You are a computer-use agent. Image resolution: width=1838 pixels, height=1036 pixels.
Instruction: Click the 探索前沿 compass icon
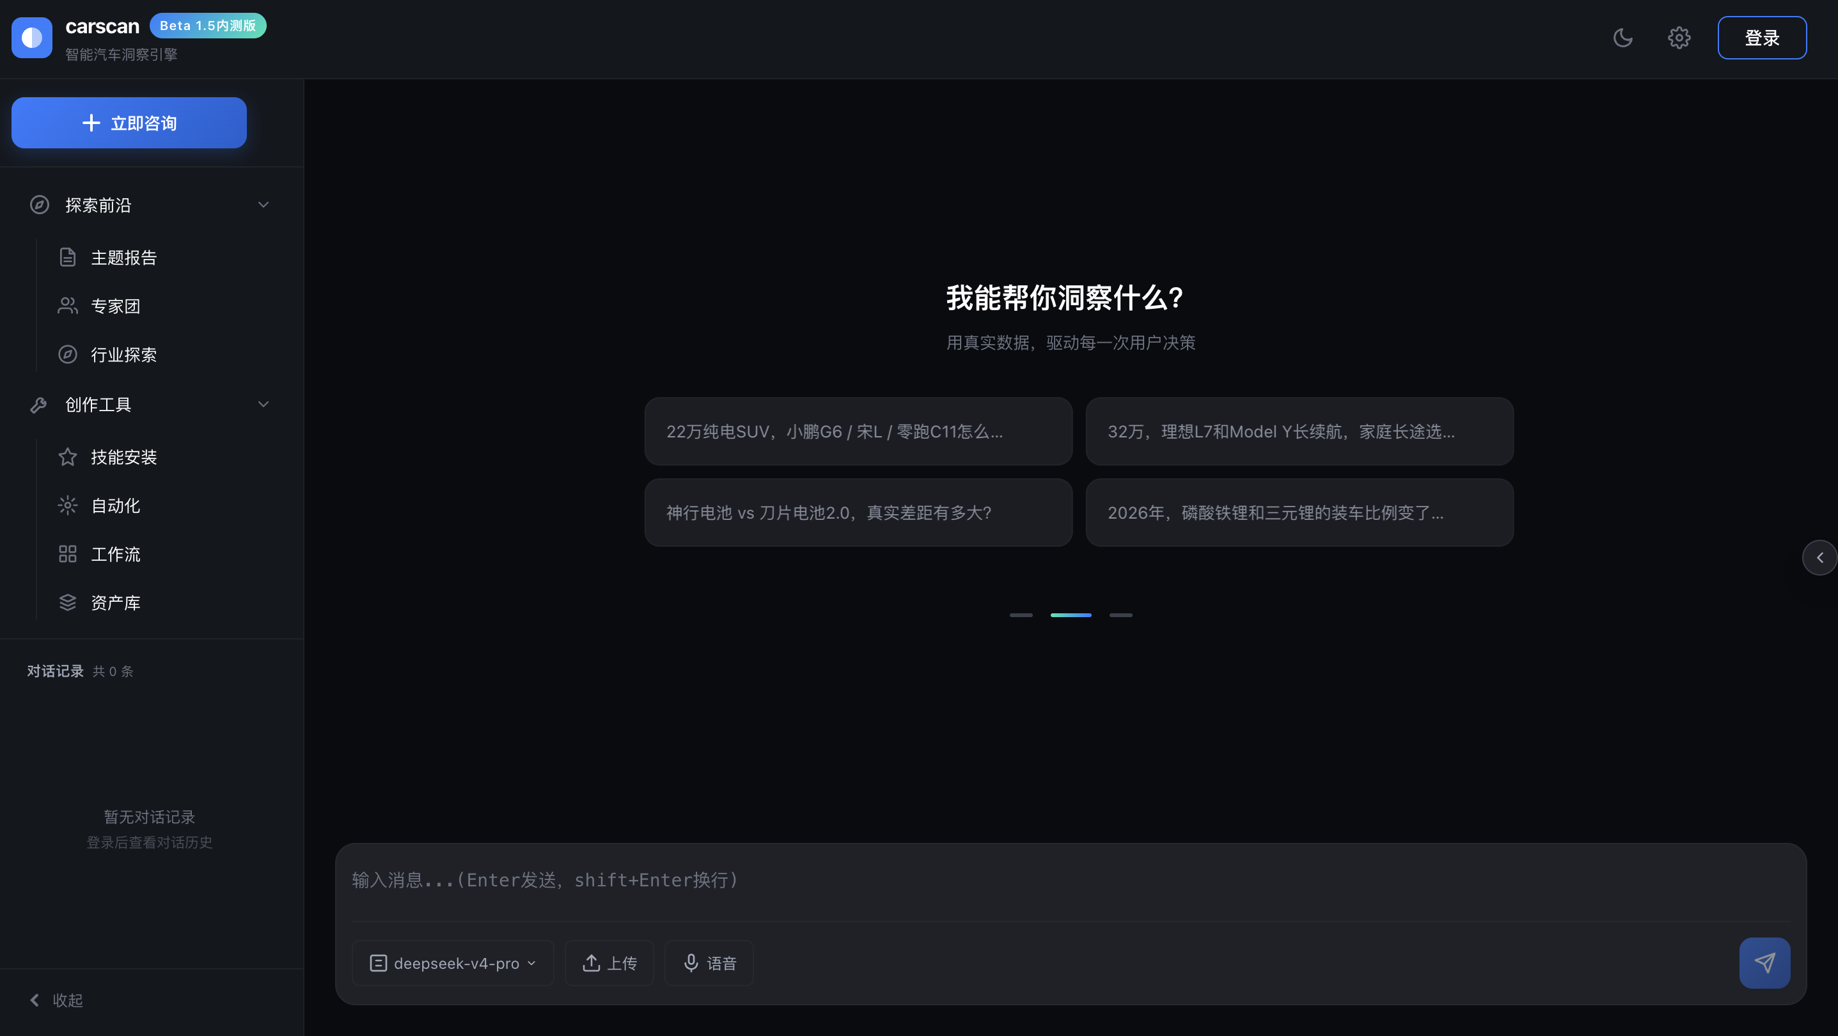39,205
